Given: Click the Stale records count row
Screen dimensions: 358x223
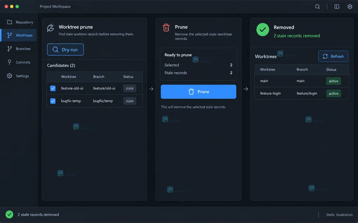Looking at the screenshot, I should (199, 73).
